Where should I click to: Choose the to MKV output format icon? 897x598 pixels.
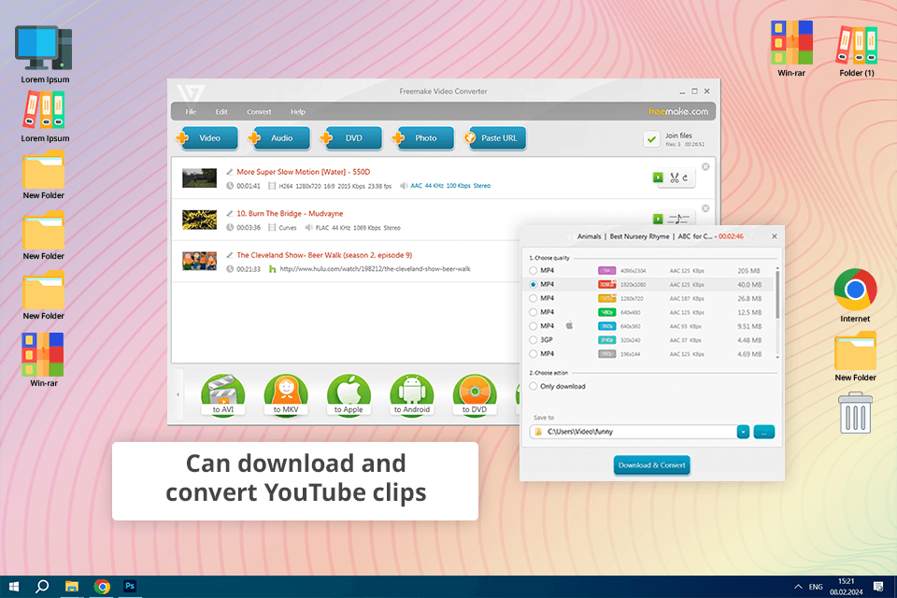[x=286, y=395]
